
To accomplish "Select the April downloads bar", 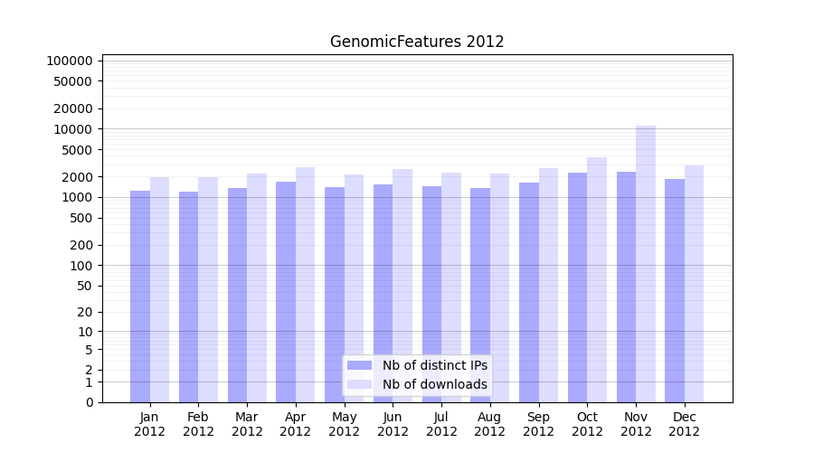I will click(x=306, y=285).
